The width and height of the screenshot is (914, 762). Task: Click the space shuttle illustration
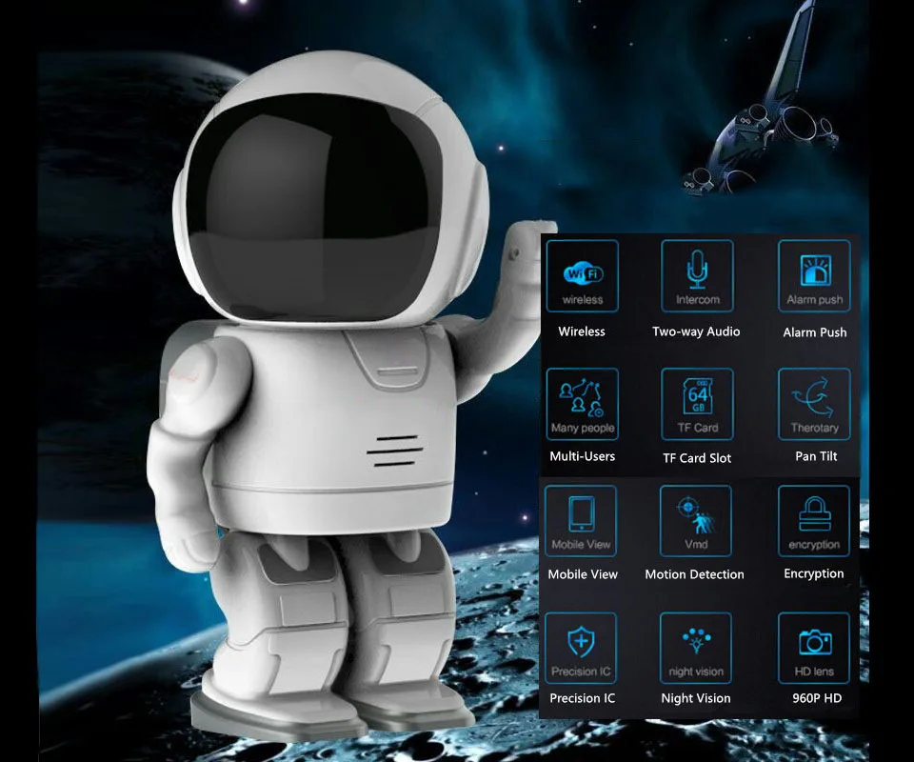tap(762, 99)
